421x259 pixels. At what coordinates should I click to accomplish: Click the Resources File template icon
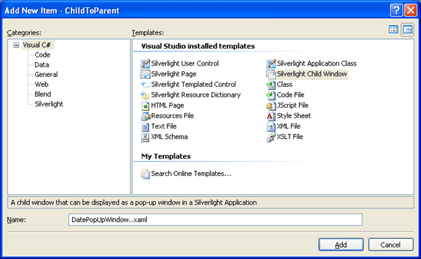click(145, 116)
